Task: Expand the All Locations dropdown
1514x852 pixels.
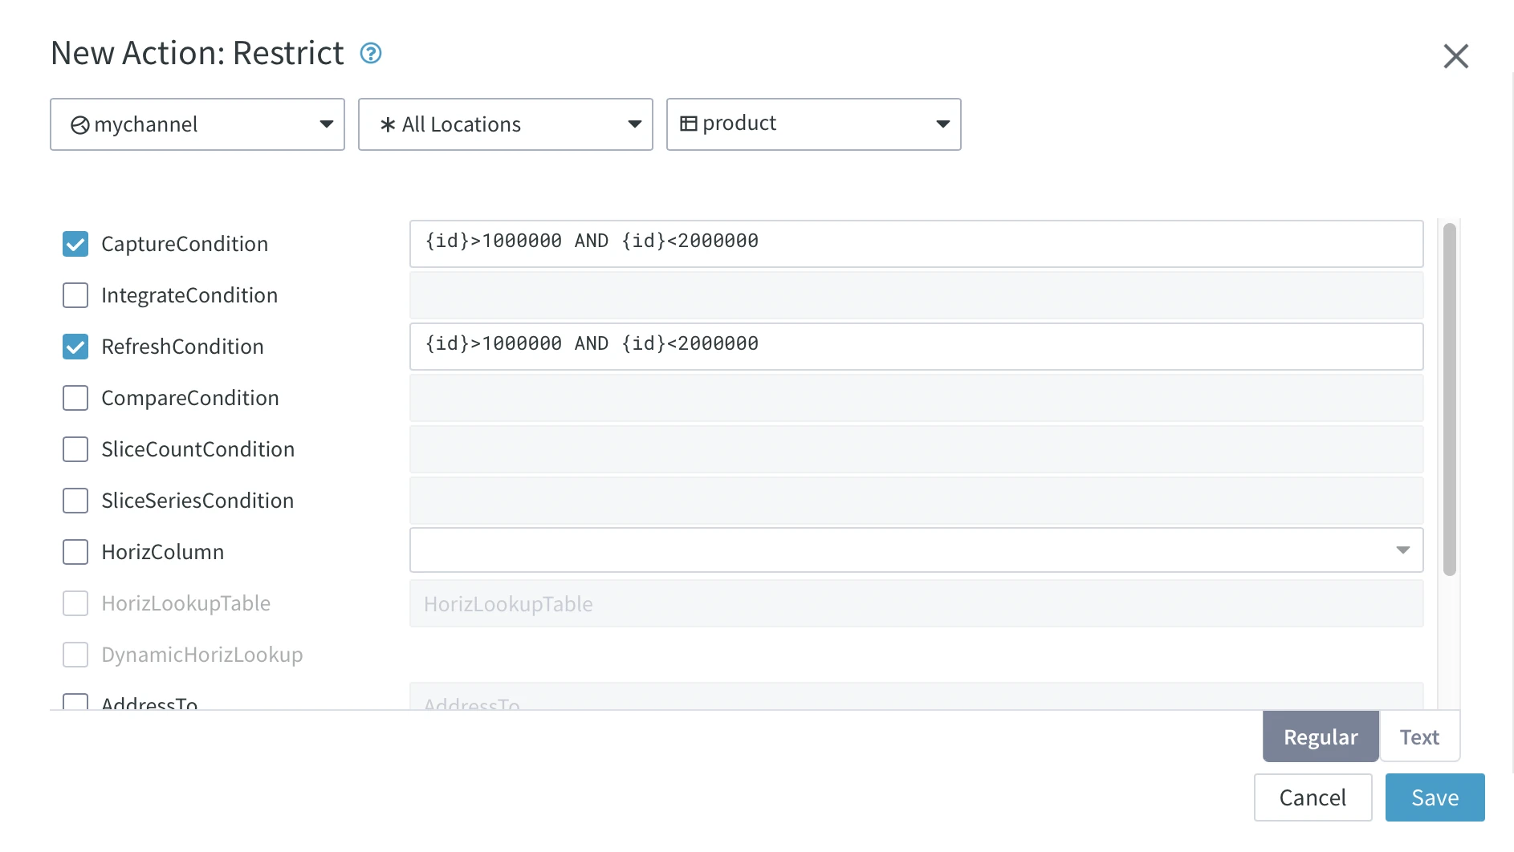Action: pyautogui.click(x=634, y=124)
